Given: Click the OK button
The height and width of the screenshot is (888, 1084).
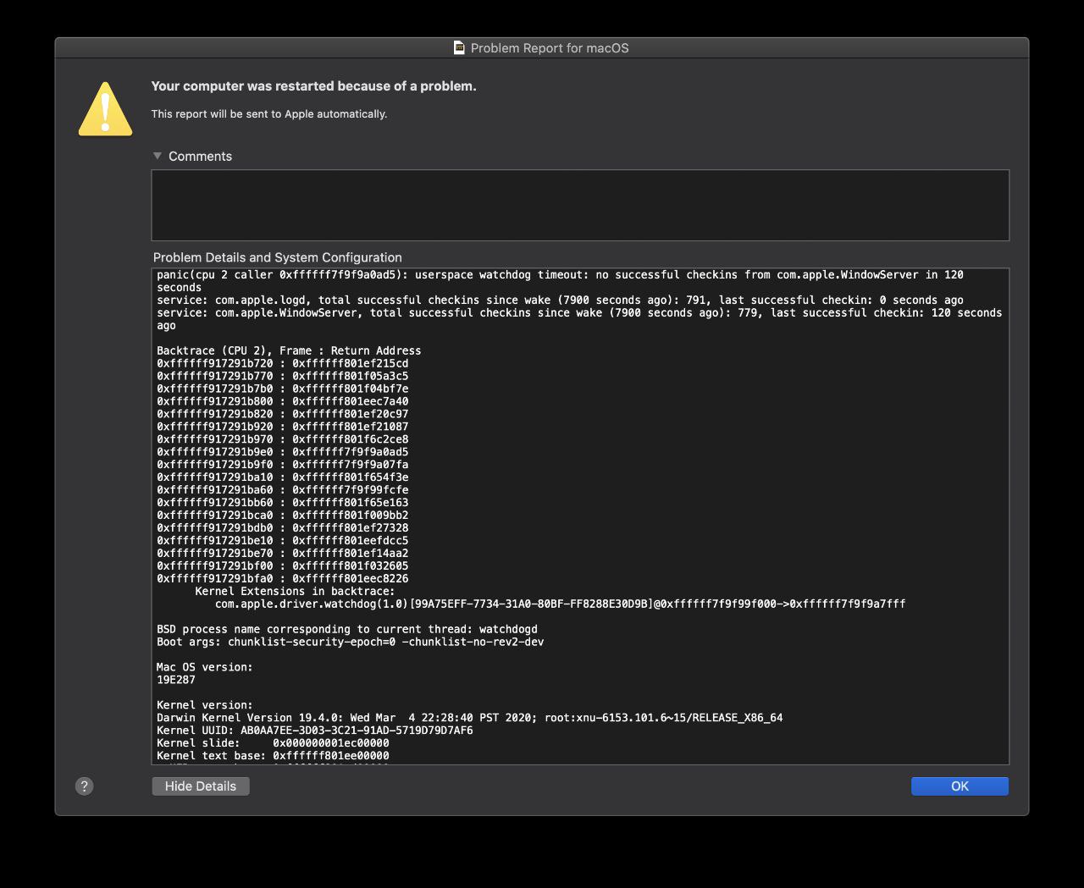Looking at the screenshot, I should coord(960,786).
